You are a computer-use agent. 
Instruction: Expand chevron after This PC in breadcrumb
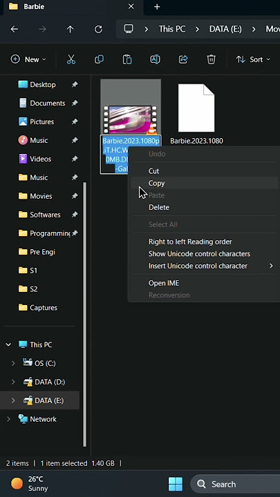pyautogui.click(x=198, y=29)
